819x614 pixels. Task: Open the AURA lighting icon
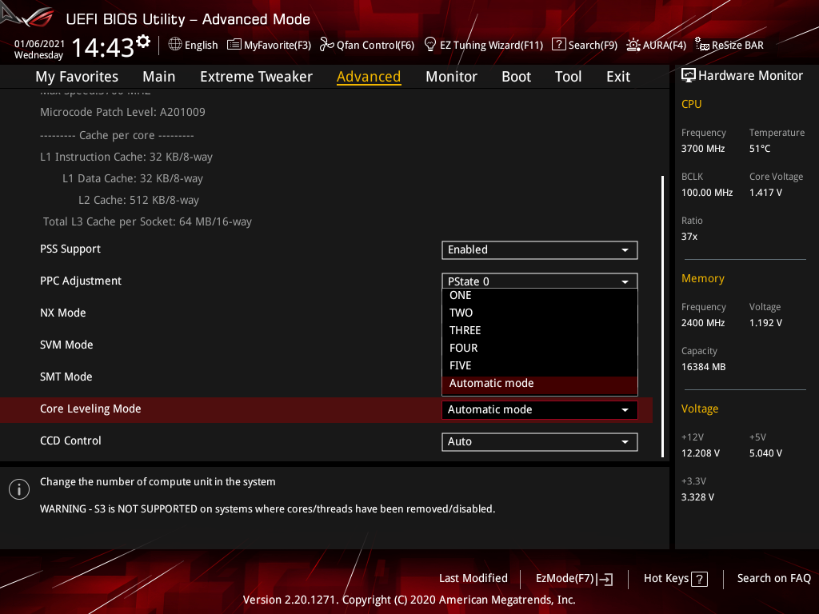pyautogui.click(x=633, y=45)
